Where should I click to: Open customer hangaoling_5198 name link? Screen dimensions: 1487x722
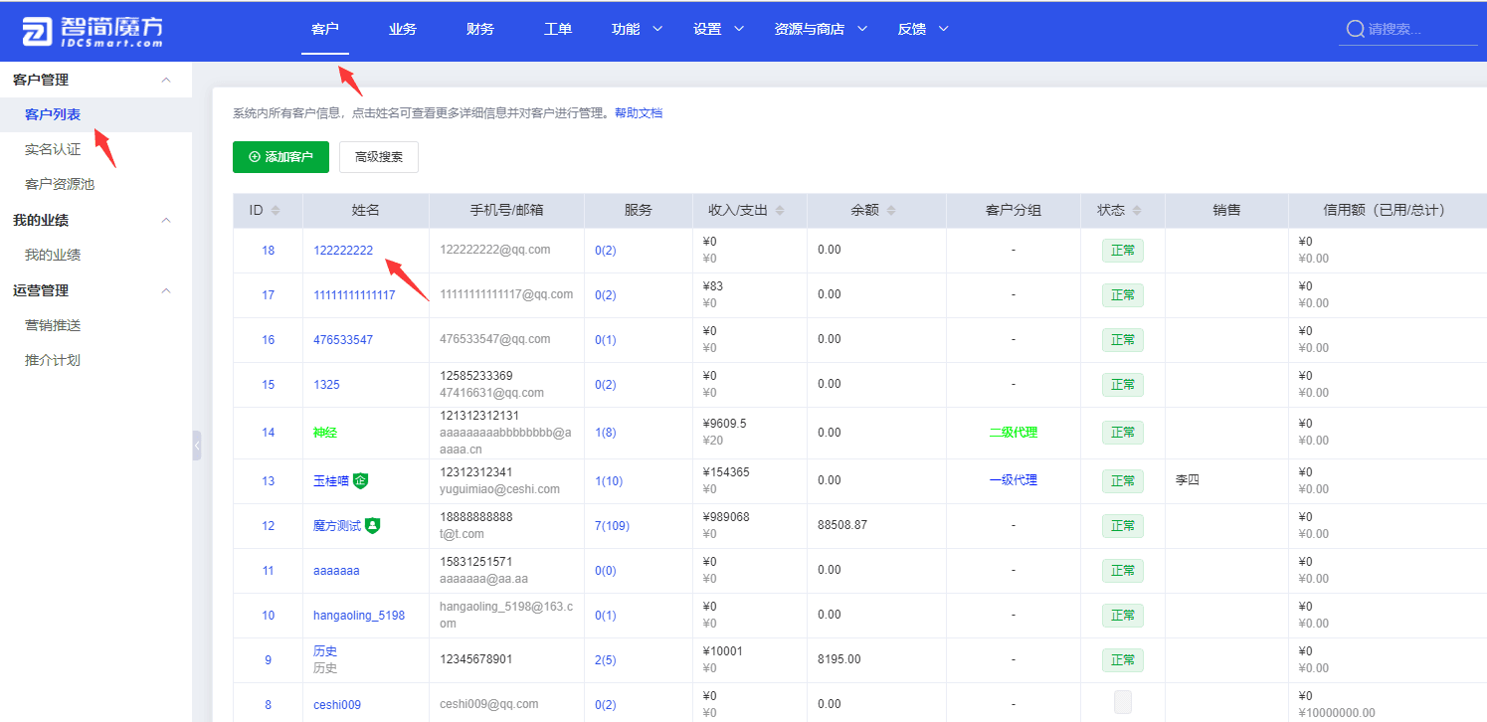(x=359, y=616)
